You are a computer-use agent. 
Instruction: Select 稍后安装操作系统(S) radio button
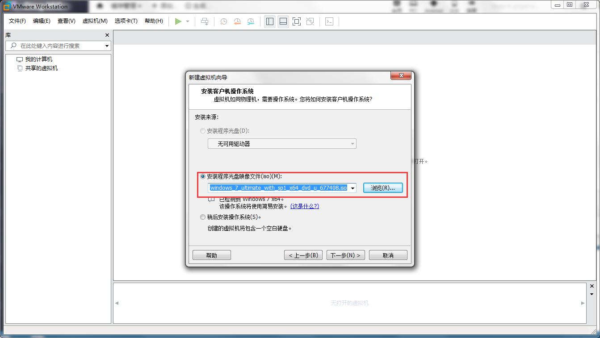[203, 217]
